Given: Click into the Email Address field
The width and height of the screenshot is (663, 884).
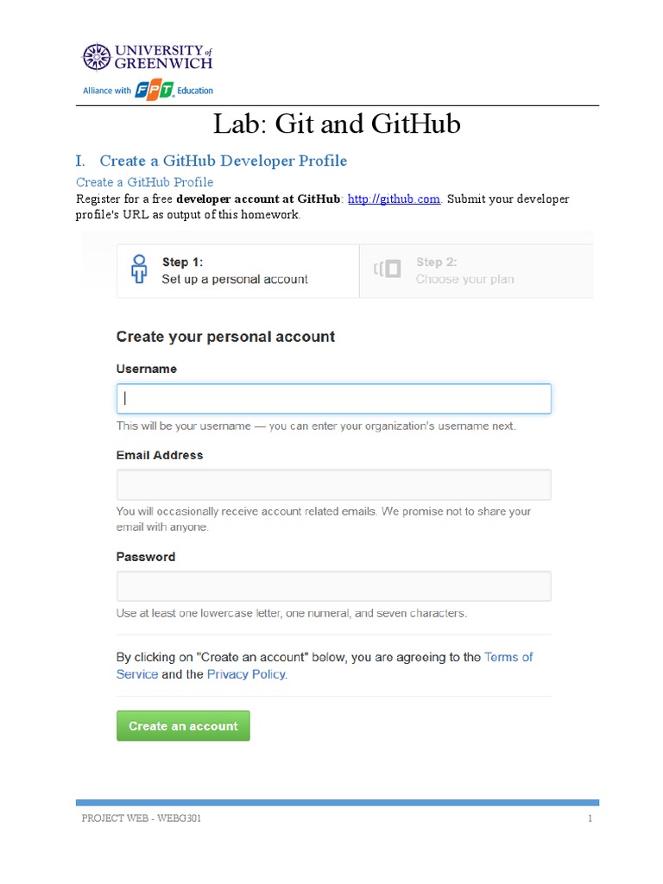Looking at the screenshot, I should pos(333,484).
